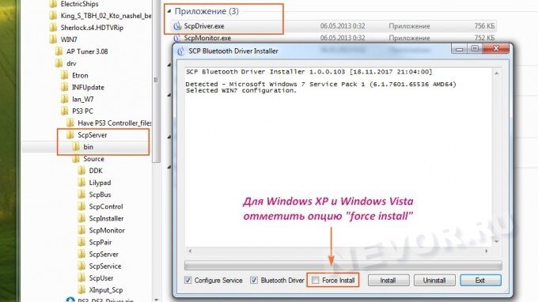Select the ScpControl folder icon

[x=81, y=206]
